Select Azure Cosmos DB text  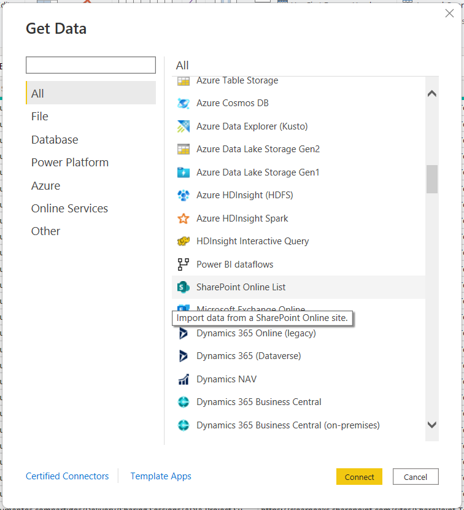(233, 103)
